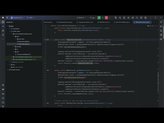Switch to the WebServices.kt tab
164x123 pixels.
tap(104, 22)
